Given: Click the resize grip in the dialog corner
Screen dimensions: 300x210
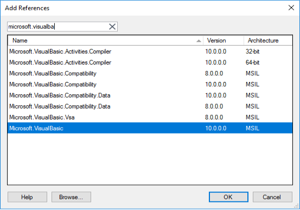Looking at the screenshot, I should point(296,206).
